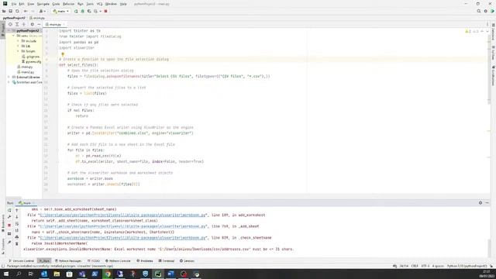Open the user account dropdown in toolbar
Image resolution: width=496 pixels, height=279 pixels.
(42, 11)
